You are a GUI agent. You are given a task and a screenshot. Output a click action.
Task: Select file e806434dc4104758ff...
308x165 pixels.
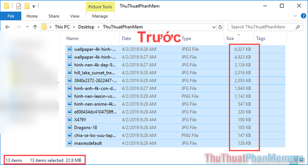[175, 112]
